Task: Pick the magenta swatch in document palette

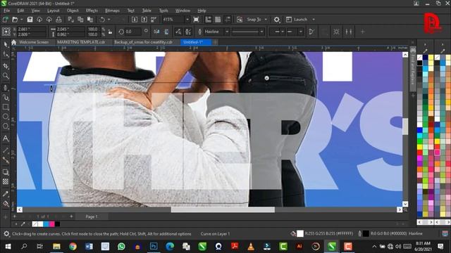Action: [x=52, y=224]
